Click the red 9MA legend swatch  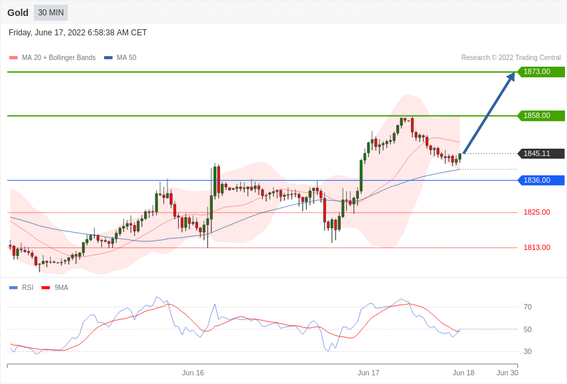(x=46, y=288)
